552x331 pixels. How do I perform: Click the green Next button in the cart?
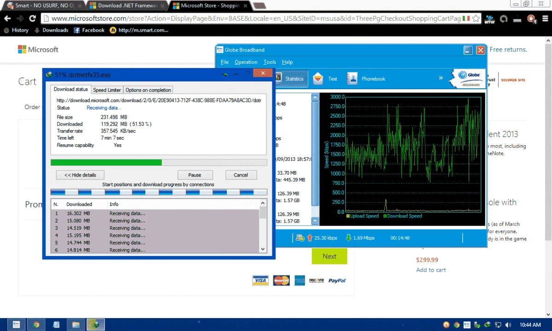pyautogui.click(x=329, y=256)
